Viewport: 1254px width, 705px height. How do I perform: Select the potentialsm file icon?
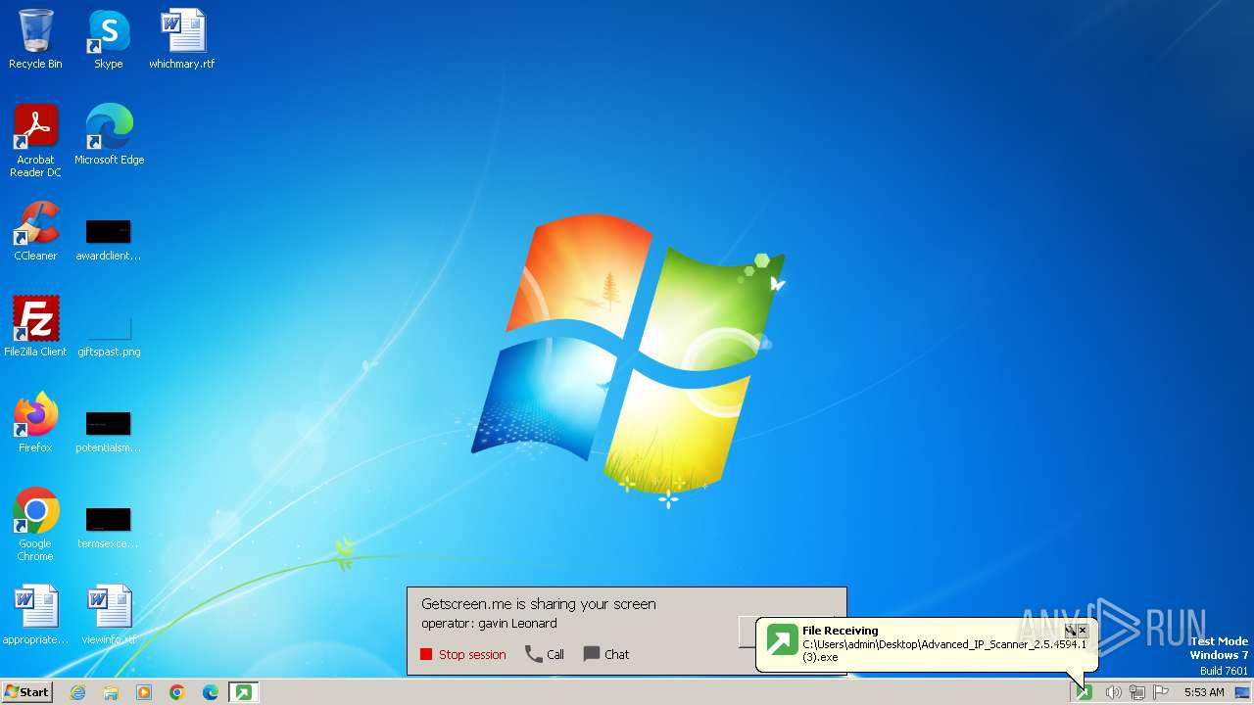(109, 432)
